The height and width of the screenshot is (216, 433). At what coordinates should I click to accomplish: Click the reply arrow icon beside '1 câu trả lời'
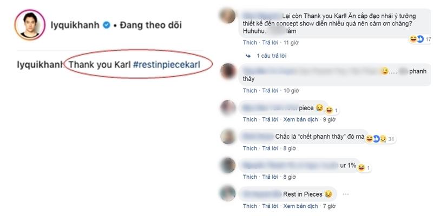248,56
